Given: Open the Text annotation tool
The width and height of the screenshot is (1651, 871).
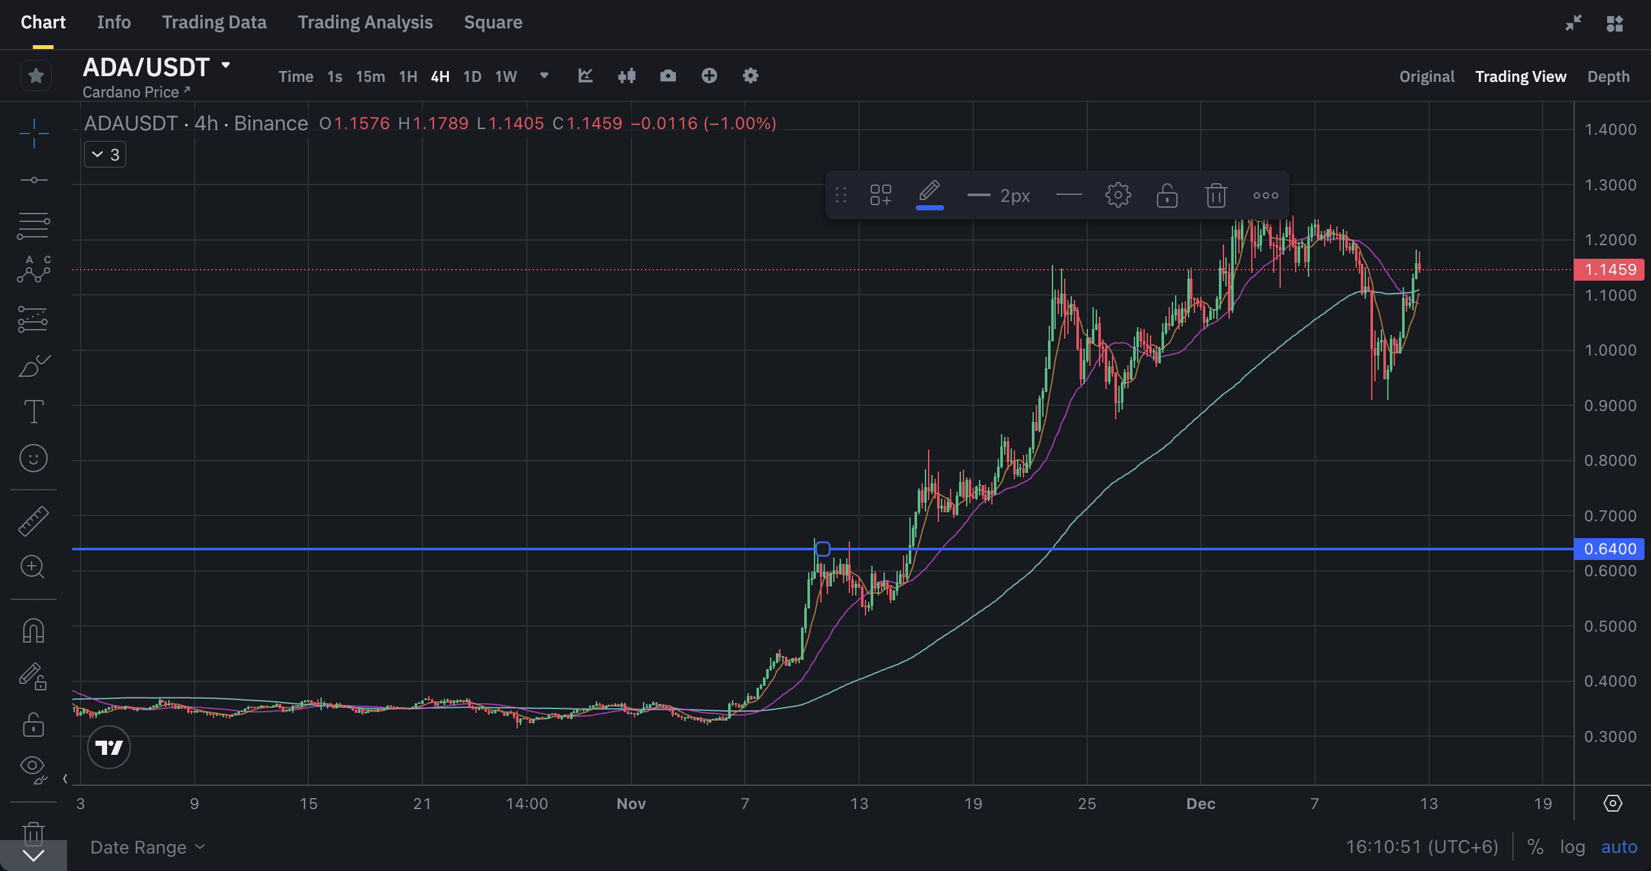Looking at the screenshot, I should tap(33, 412).
